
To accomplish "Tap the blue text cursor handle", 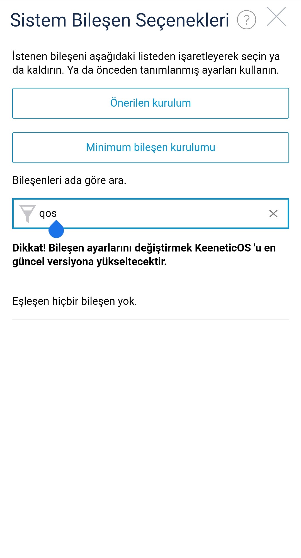I will tap(56, 229).
